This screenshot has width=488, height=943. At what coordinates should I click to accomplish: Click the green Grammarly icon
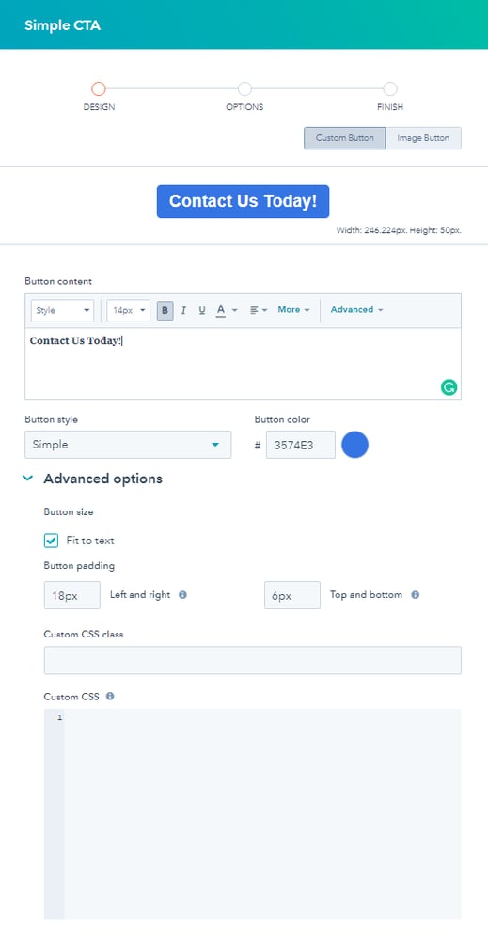click(449, 387)
